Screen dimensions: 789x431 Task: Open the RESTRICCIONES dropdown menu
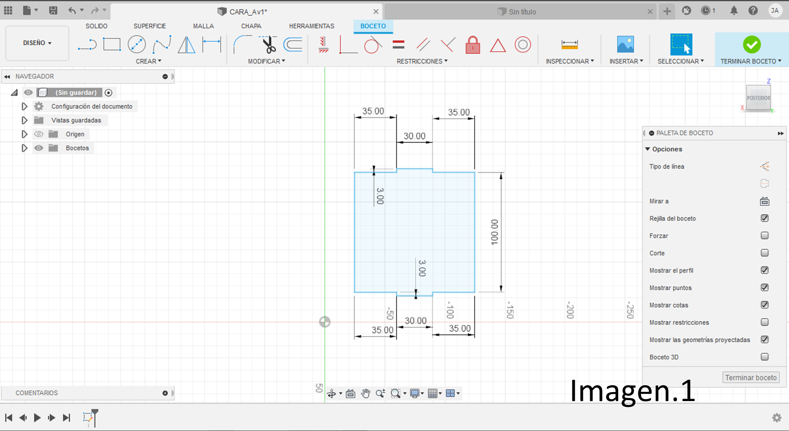coord(422,61)
